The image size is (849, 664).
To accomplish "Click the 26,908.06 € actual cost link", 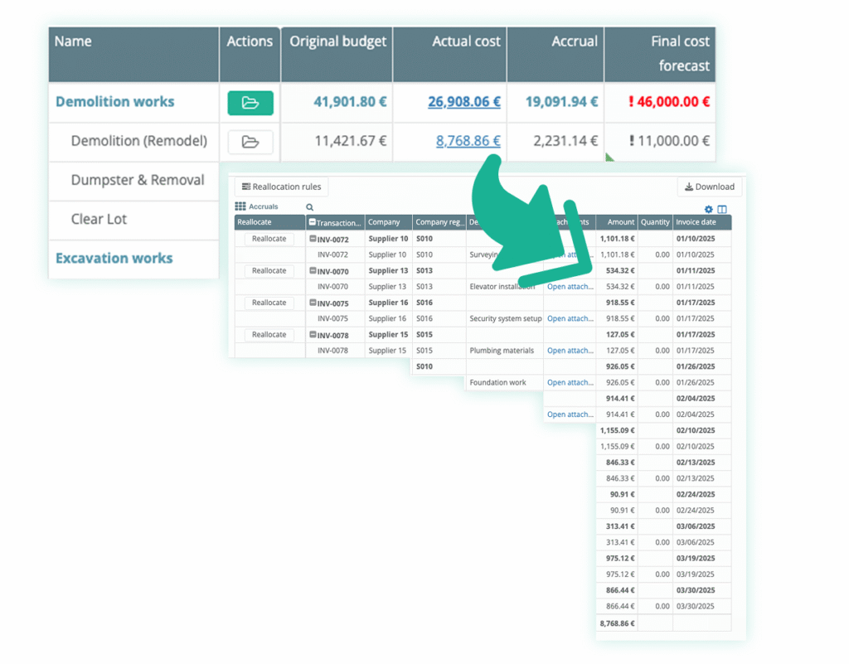I will 464,102.
